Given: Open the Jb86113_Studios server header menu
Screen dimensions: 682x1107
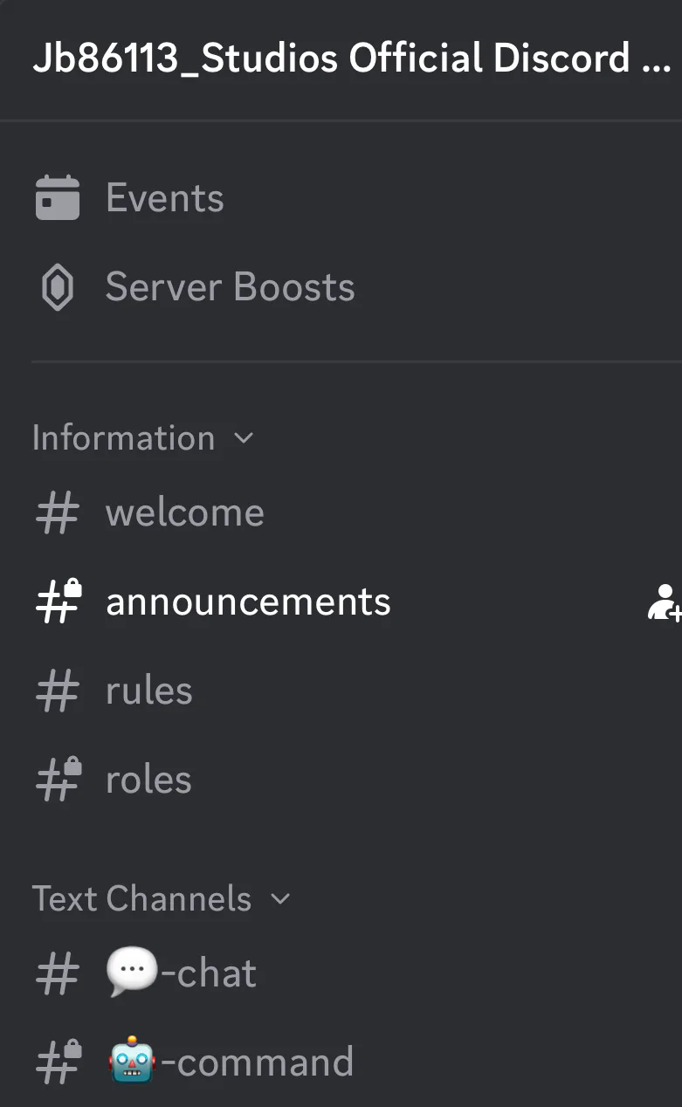Looking at the screenshot, I should [x=349, y=58].
